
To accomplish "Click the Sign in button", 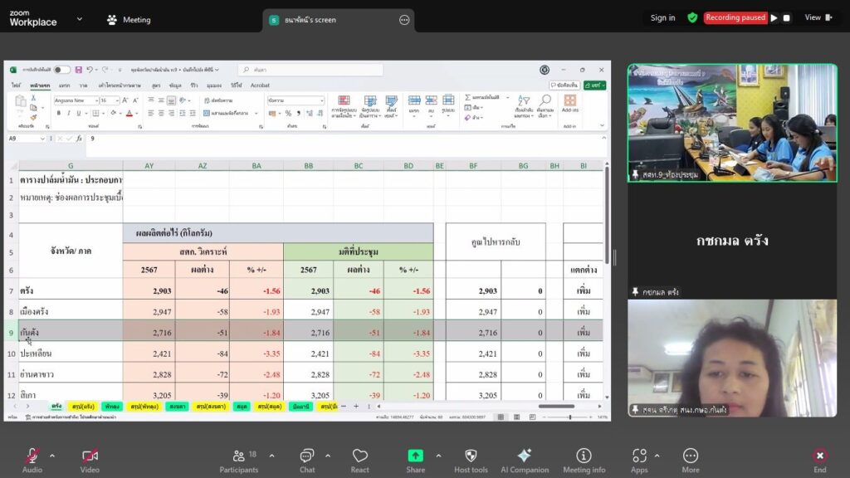I will click(x=662, y=17).
